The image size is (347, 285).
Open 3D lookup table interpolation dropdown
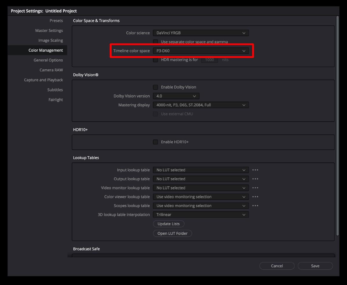(x=201, y=214)
